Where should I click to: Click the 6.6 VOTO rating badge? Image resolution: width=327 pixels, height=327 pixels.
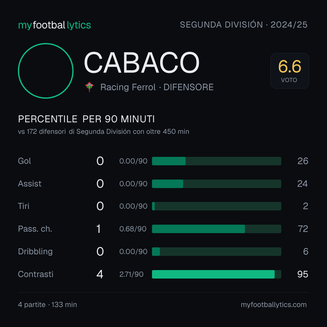pos(290,71)
